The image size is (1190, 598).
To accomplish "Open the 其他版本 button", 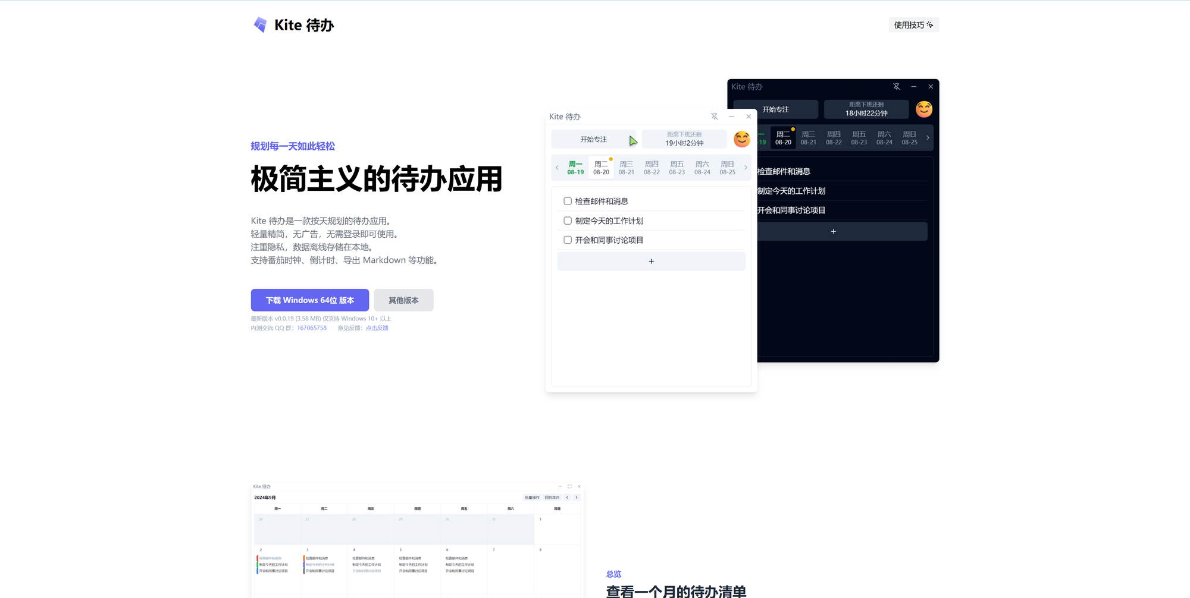I will coord(403,300).
